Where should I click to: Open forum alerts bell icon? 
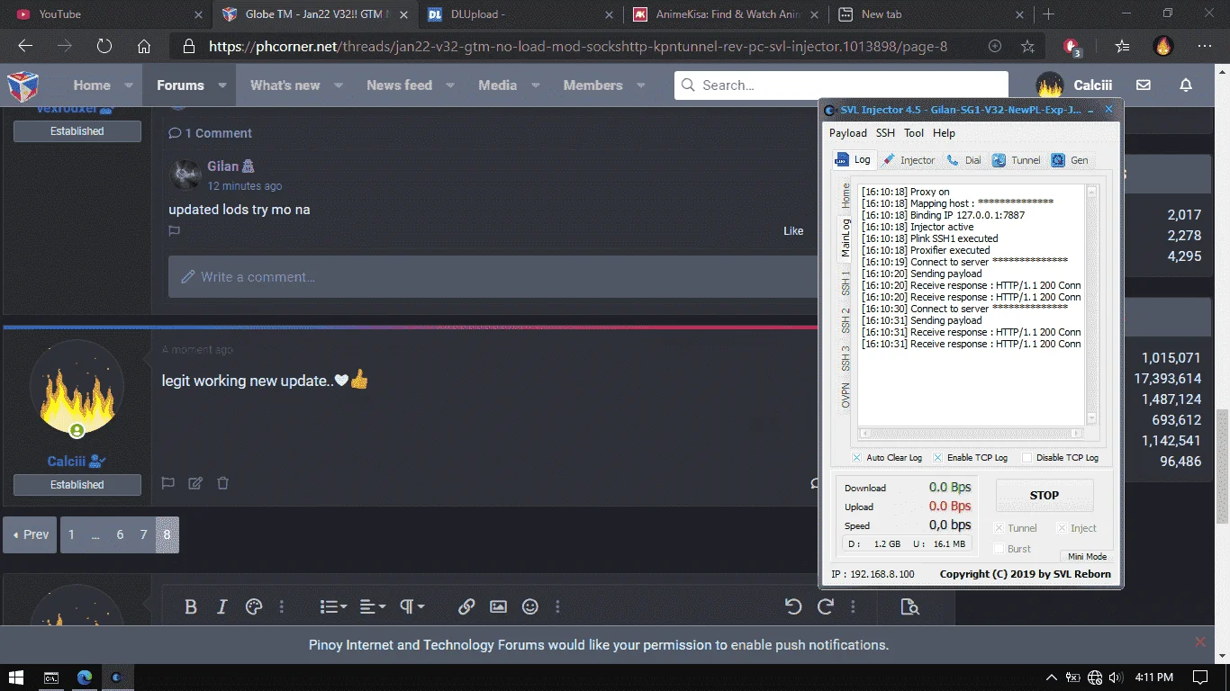click(x=1186, y=85)
